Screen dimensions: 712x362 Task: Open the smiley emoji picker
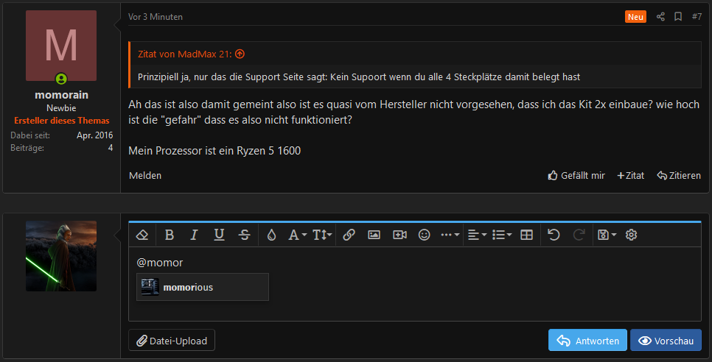424,235
